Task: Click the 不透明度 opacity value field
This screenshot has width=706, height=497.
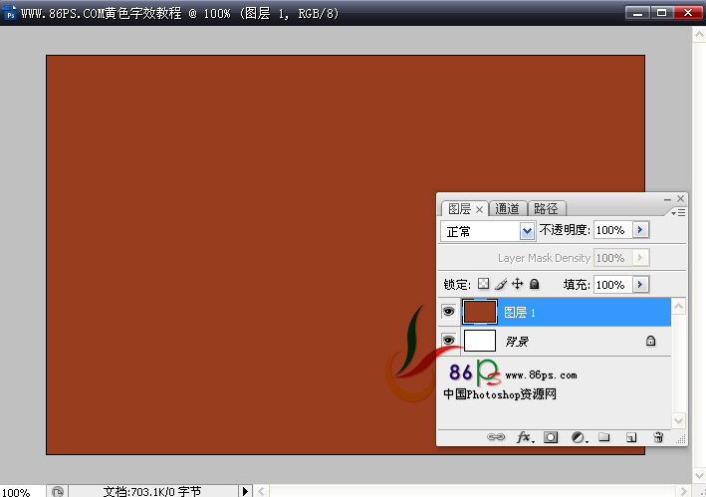Action: click(613, 230)
